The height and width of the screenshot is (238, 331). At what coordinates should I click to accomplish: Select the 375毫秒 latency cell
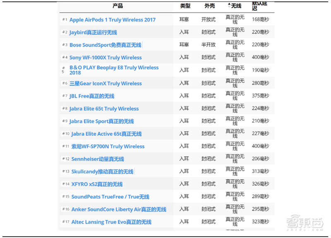(261, 96)
